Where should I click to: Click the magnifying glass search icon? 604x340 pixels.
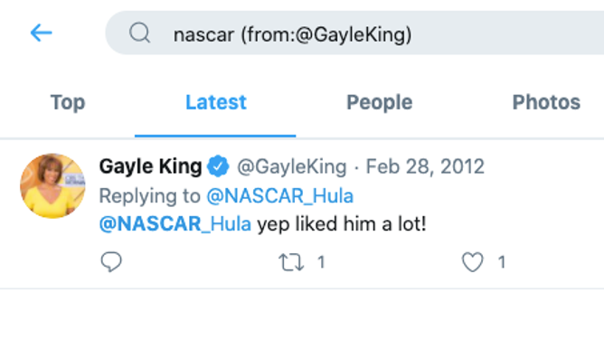pos(139,33)
